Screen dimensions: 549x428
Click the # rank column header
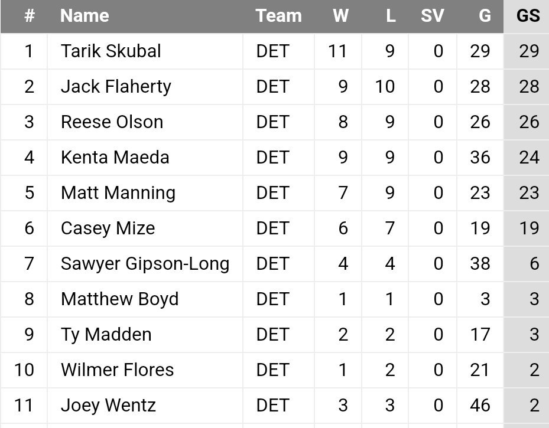29,16
